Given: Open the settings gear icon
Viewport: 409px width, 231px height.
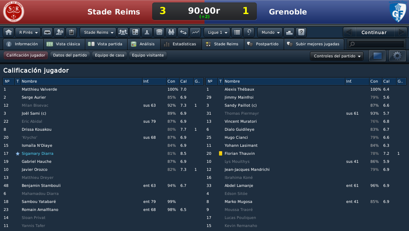Looking at the screenshot, I should click(x=397, y=56).
